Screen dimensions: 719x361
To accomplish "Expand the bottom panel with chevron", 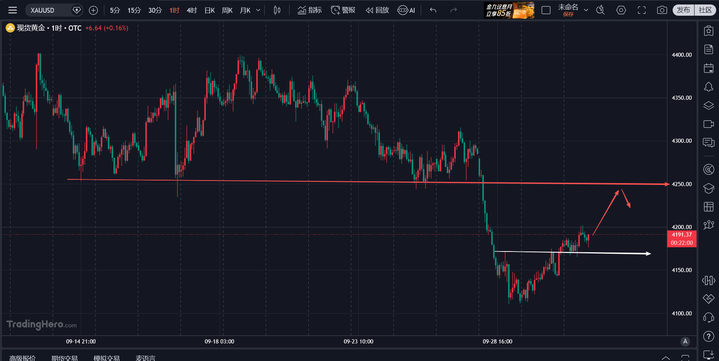I will pyautogui.click(x=666, y=358).
